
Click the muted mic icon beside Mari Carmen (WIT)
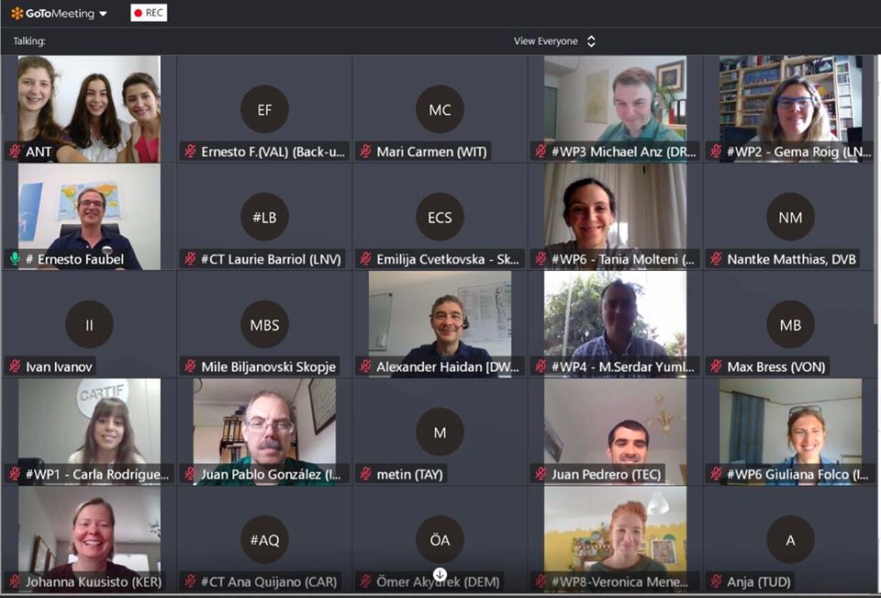(x=366, y=152)
